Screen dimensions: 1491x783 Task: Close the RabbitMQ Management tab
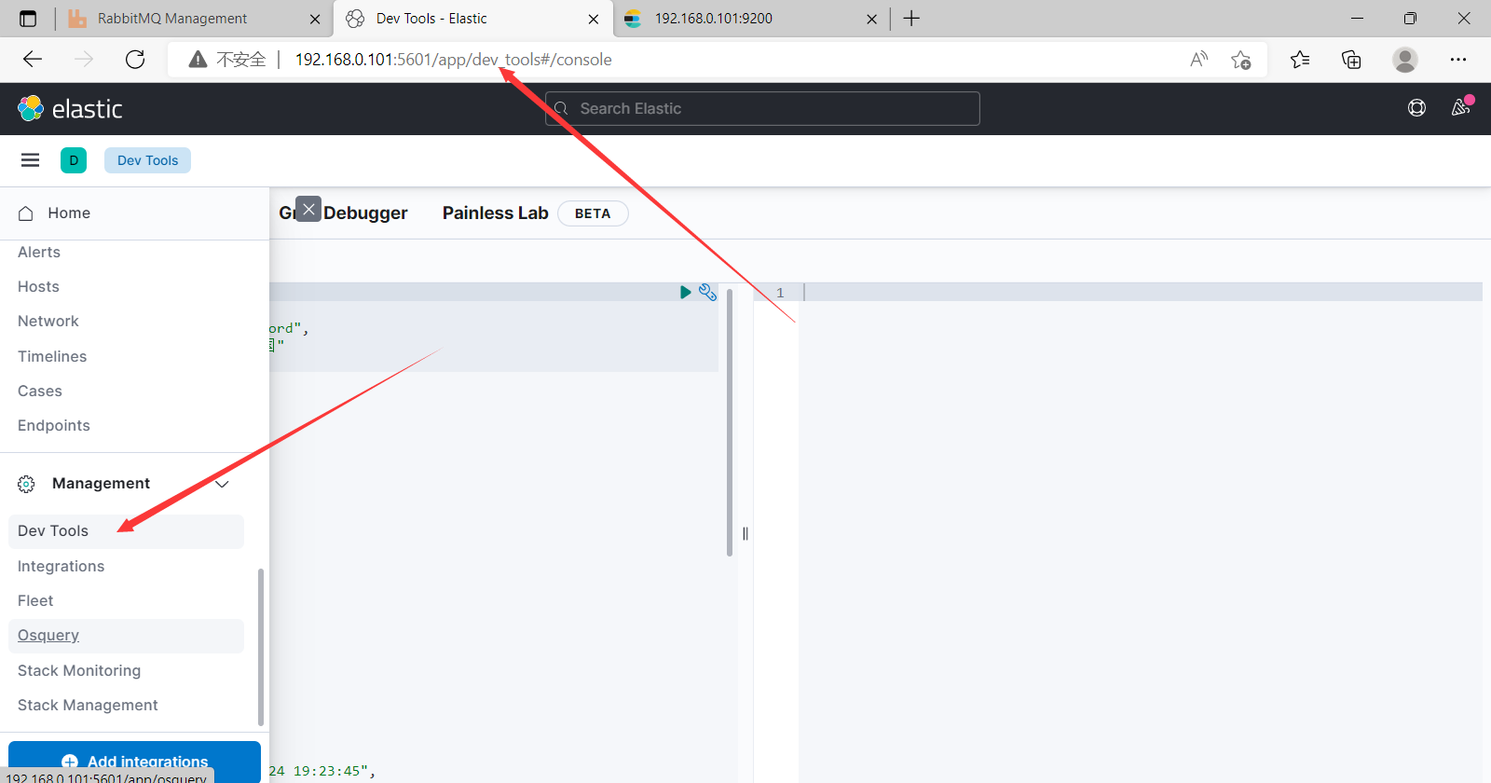click(315, 19)
